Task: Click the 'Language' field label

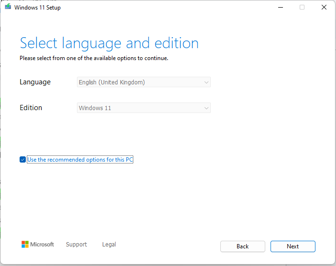Action: tap(35, 82)
